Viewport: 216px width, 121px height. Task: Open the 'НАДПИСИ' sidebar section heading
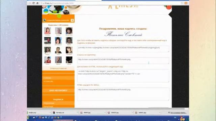click(58, 99)
